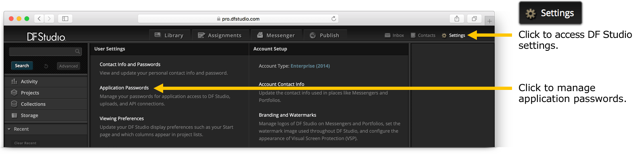638x154 pixels.
Task: Open Contact Info and Passwords settings
Action: (x=130, y=65)
